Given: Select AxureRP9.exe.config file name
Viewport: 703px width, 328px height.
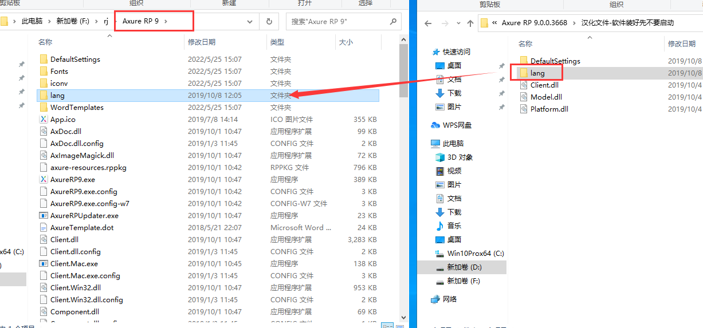Looking at the screenshot, I should click(84, 192).
